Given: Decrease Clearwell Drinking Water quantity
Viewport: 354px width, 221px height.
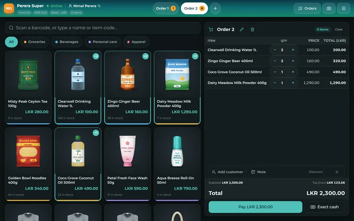Looking at the screenshot, I should coord(275,50).
